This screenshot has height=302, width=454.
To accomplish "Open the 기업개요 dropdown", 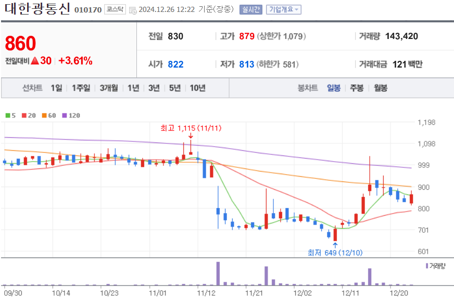I will click(283, 9).
